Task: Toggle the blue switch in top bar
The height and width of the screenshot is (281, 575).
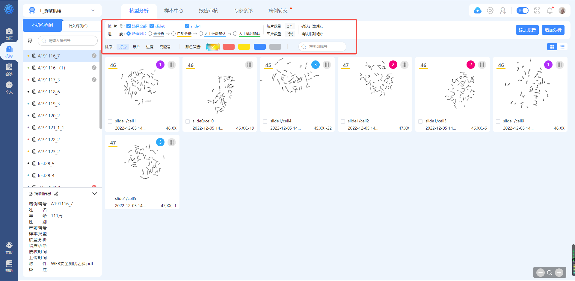Action: tap(523, 11)
